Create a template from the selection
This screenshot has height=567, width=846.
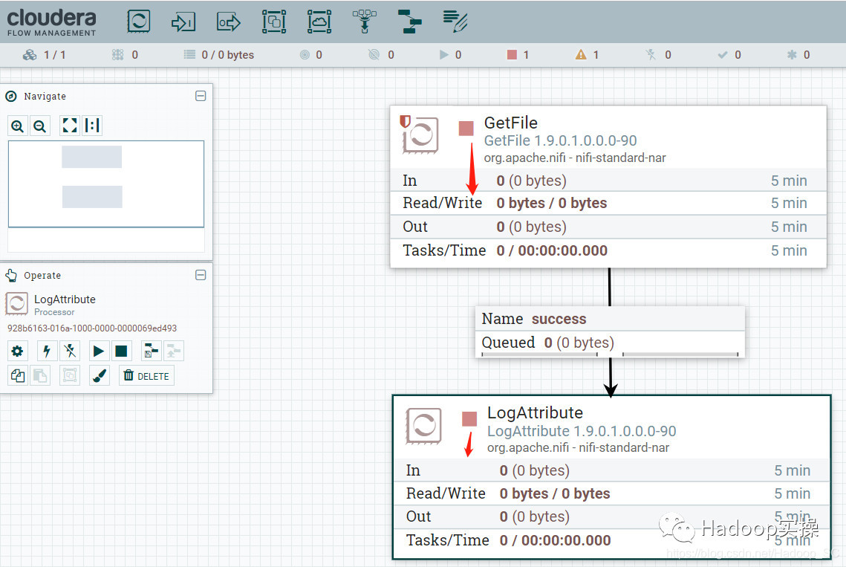coord(151,351)
